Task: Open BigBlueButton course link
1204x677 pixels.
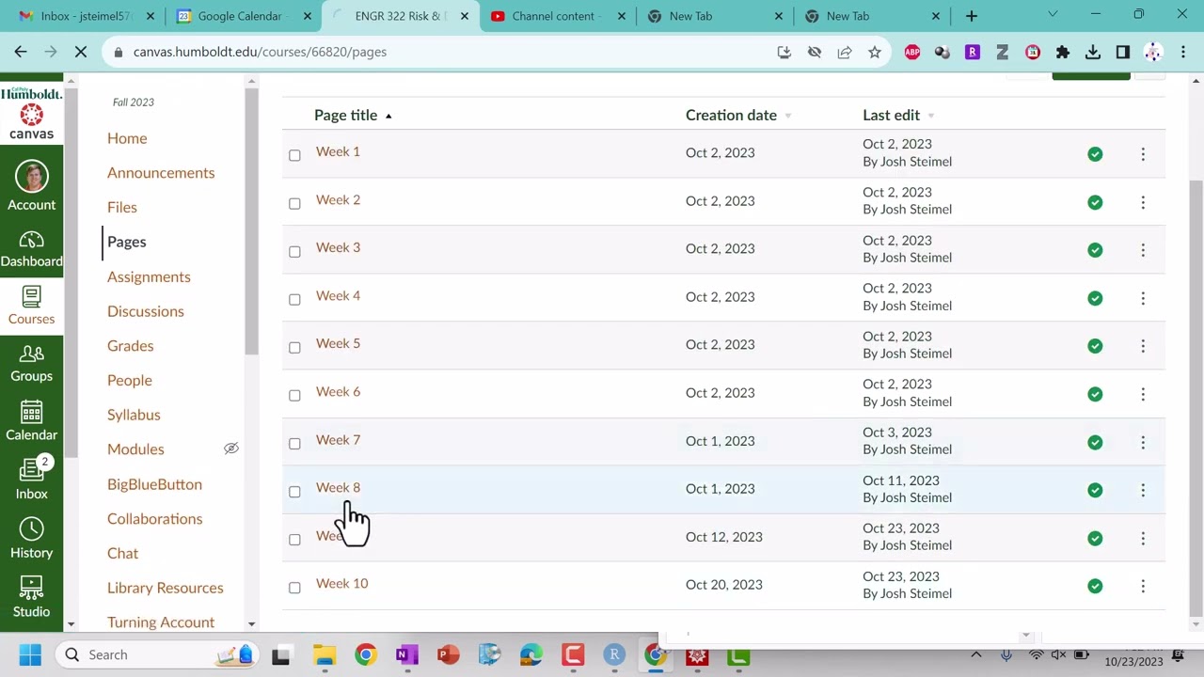Action: point(154,484)
